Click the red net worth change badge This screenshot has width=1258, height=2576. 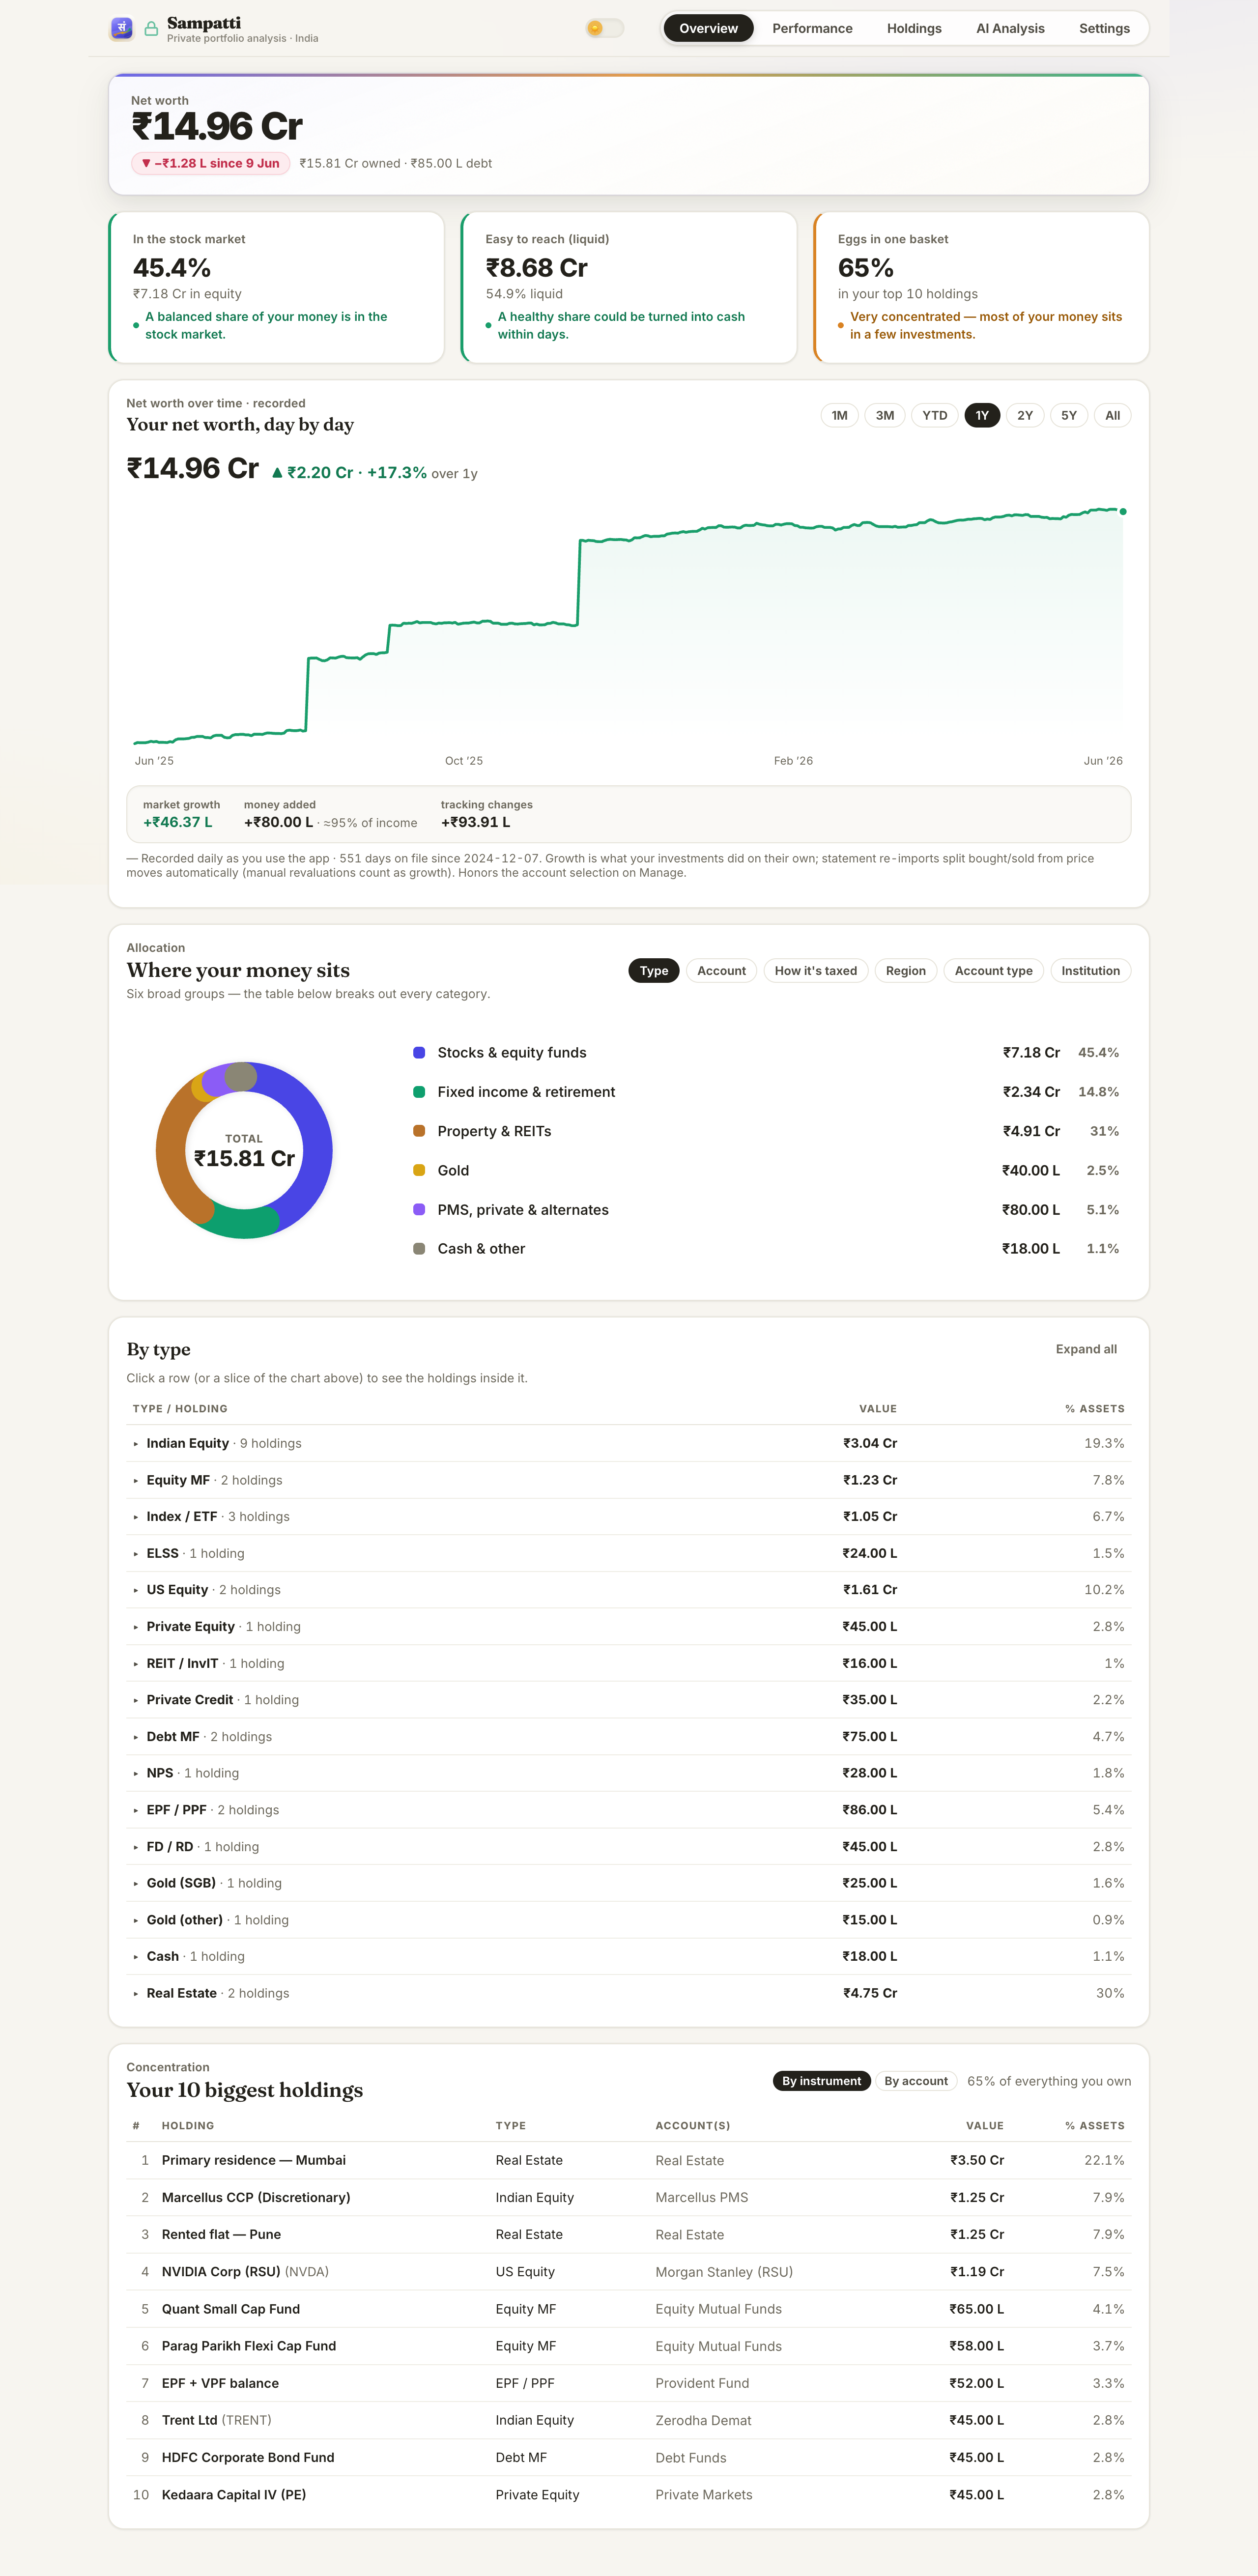[x=211, y=163]
